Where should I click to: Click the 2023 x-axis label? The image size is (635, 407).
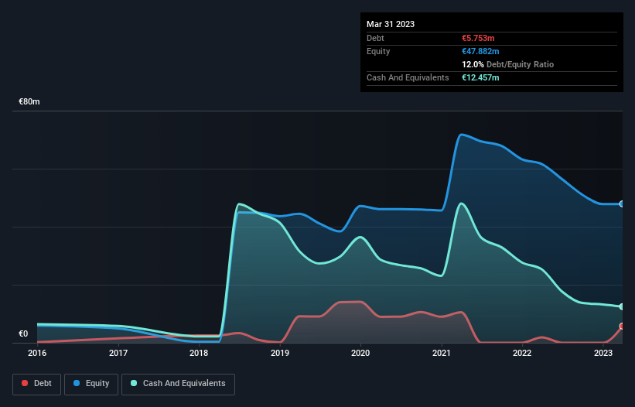pyautogui.click(x=603, y=353)
